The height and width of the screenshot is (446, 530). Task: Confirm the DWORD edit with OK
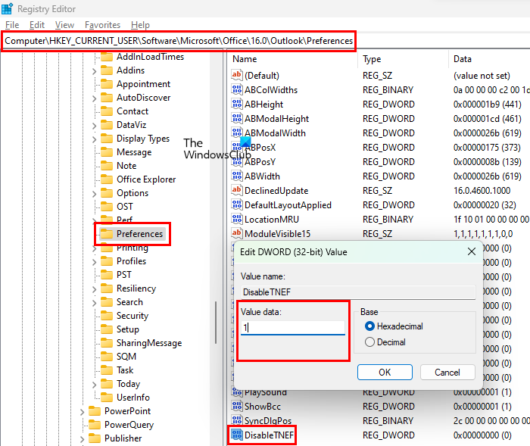pyautogui.click(x=385, y=372)
